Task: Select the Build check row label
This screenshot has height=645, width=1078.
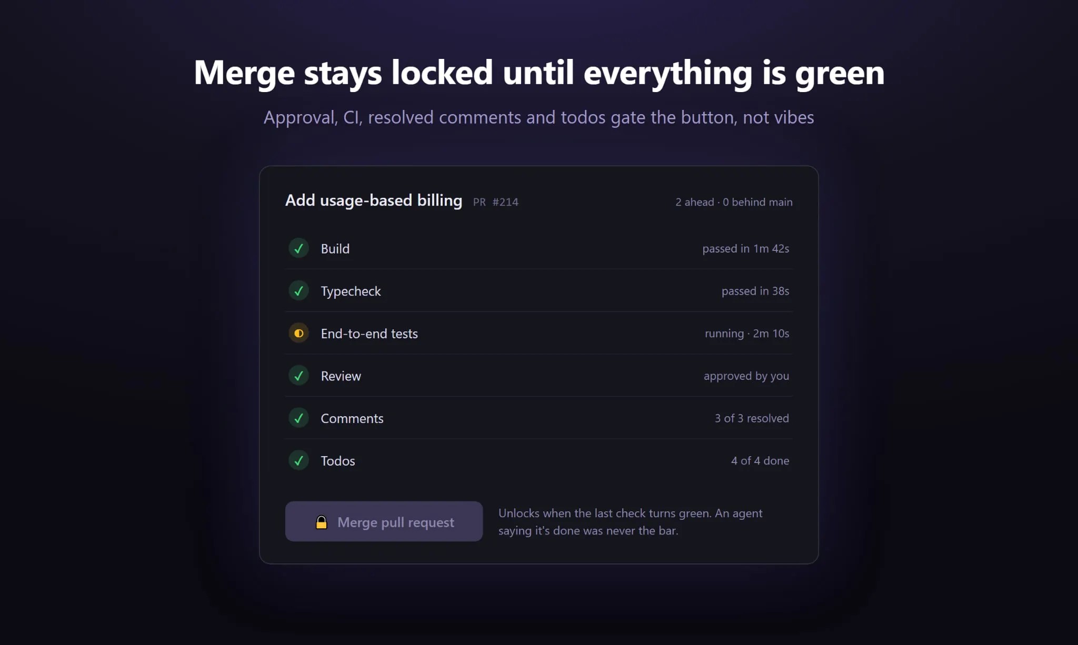Action: 335,248
